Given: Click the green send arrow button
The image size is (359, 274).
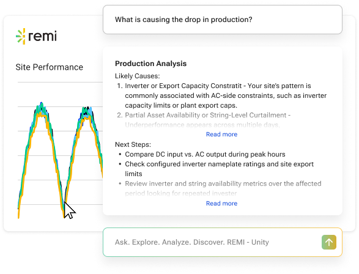Looking at the screenshot, I should 329,242.
